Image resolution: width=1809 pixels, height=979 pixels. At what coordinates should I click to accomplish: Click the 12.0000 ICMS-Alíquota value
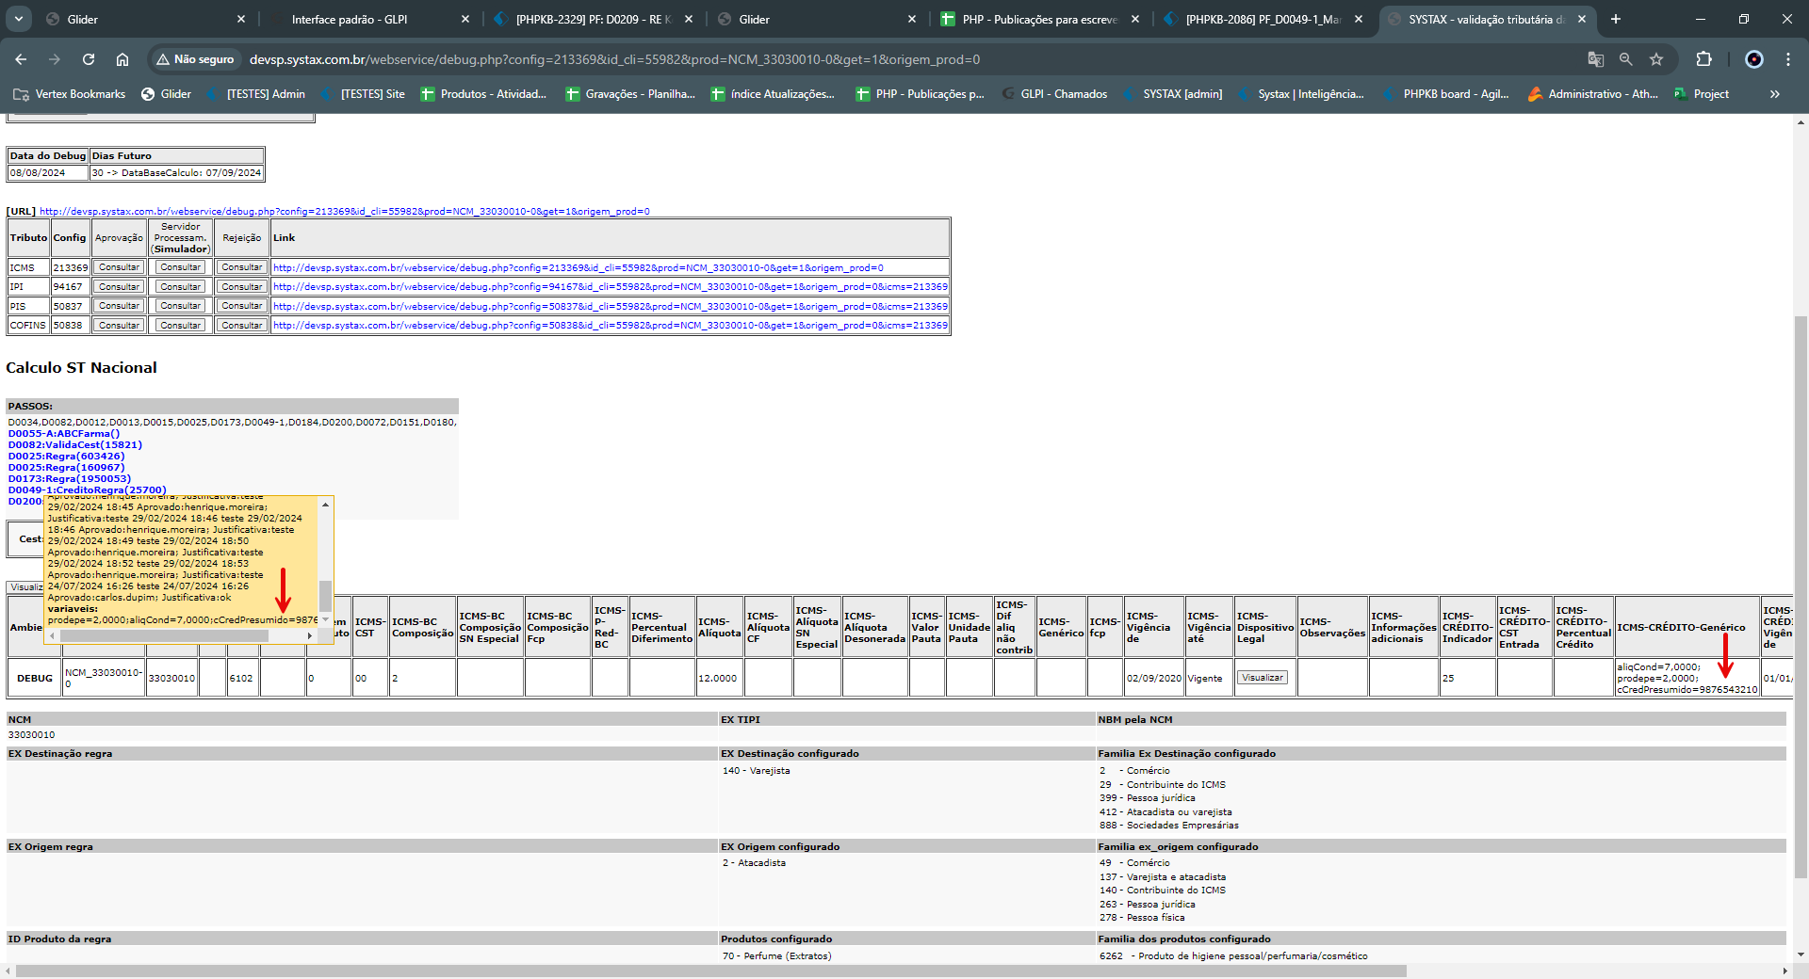pyautogui.click(x=718, y=679)
